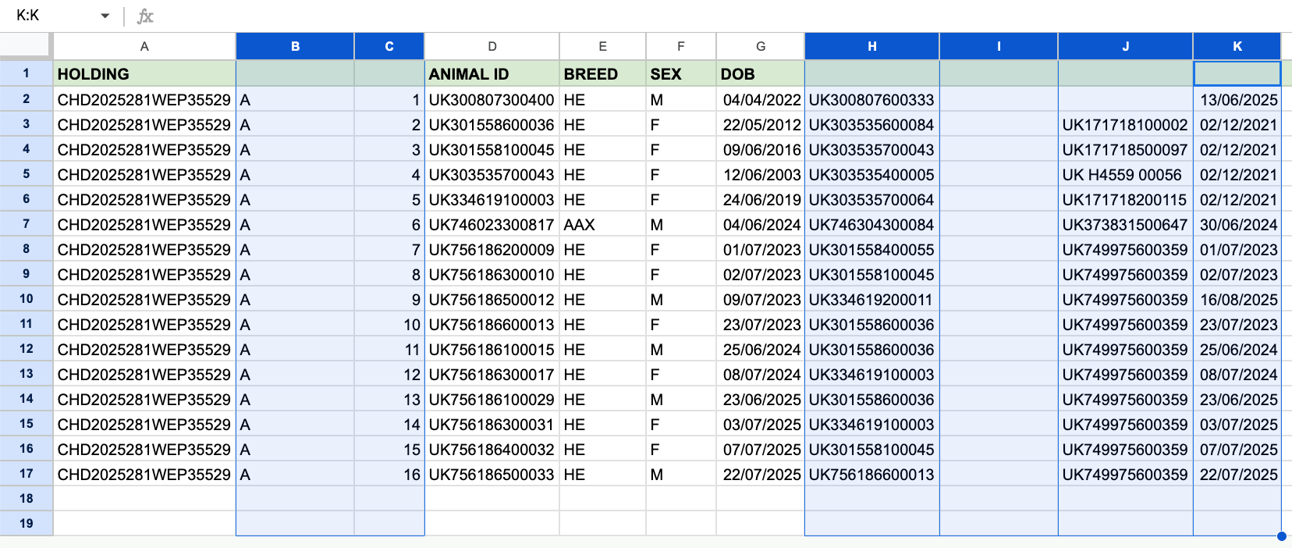Select row 1 header
1292x548 pixels.
point(26,73)
